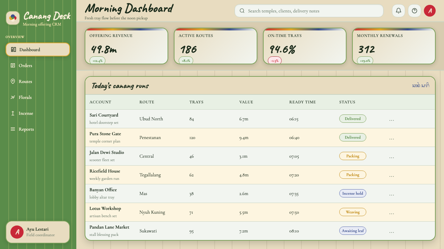Click the Incense hold status badge
This screenshot has height=249, width=444.
click(x=353, y=193)
